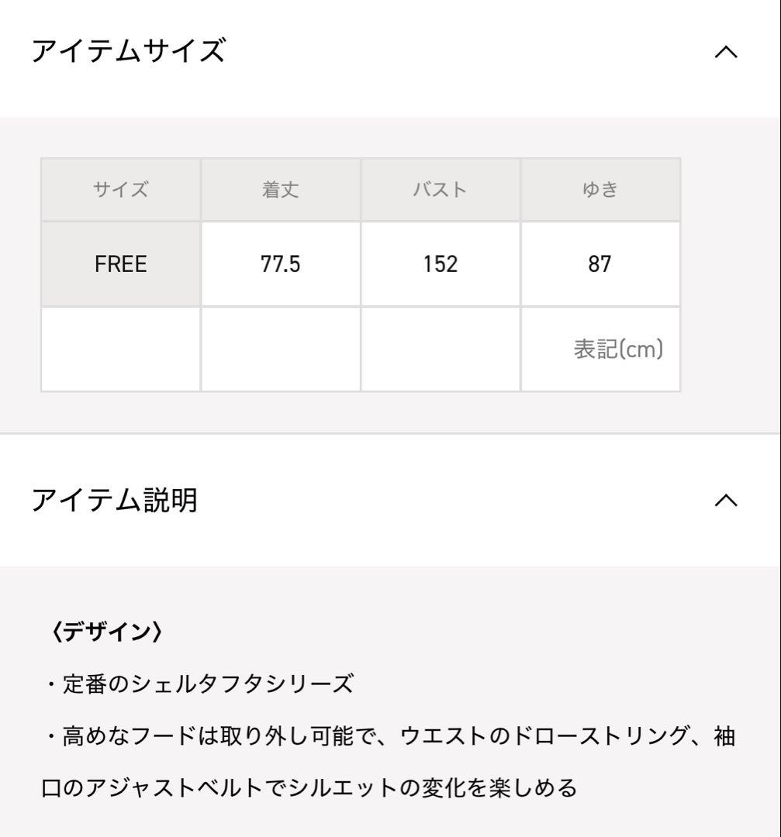This screenshot has height=837, width=781.
Task: Click the empty cell below 77.5
Action: pos(280,350)
